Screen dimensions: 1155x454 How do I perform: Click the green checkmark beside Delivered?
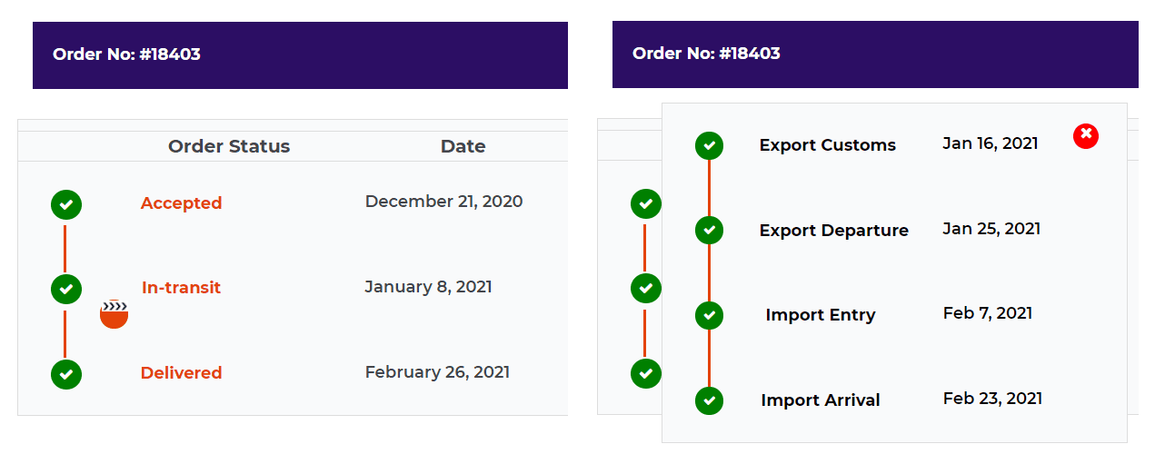(x=66, y=374)
